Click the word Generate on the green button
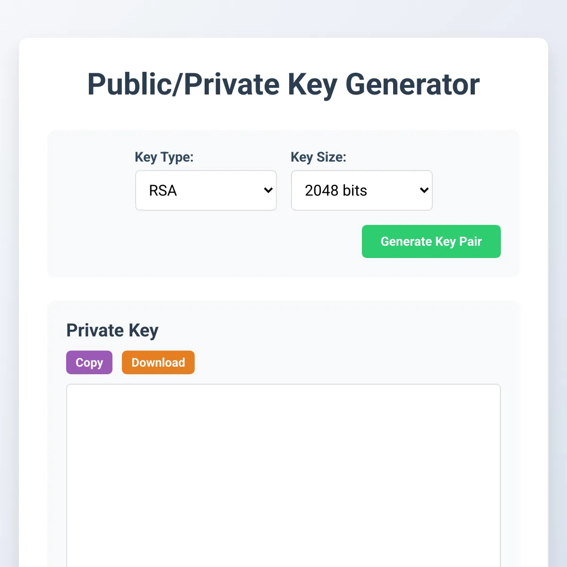This screenshot has height=567, width=567. (406, 241)
